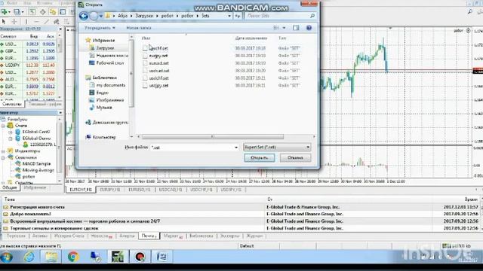This screenshot has height=271, width=483.
Task: Open the address bar path dropdown arrow
Action: click(x=229, y=16)
